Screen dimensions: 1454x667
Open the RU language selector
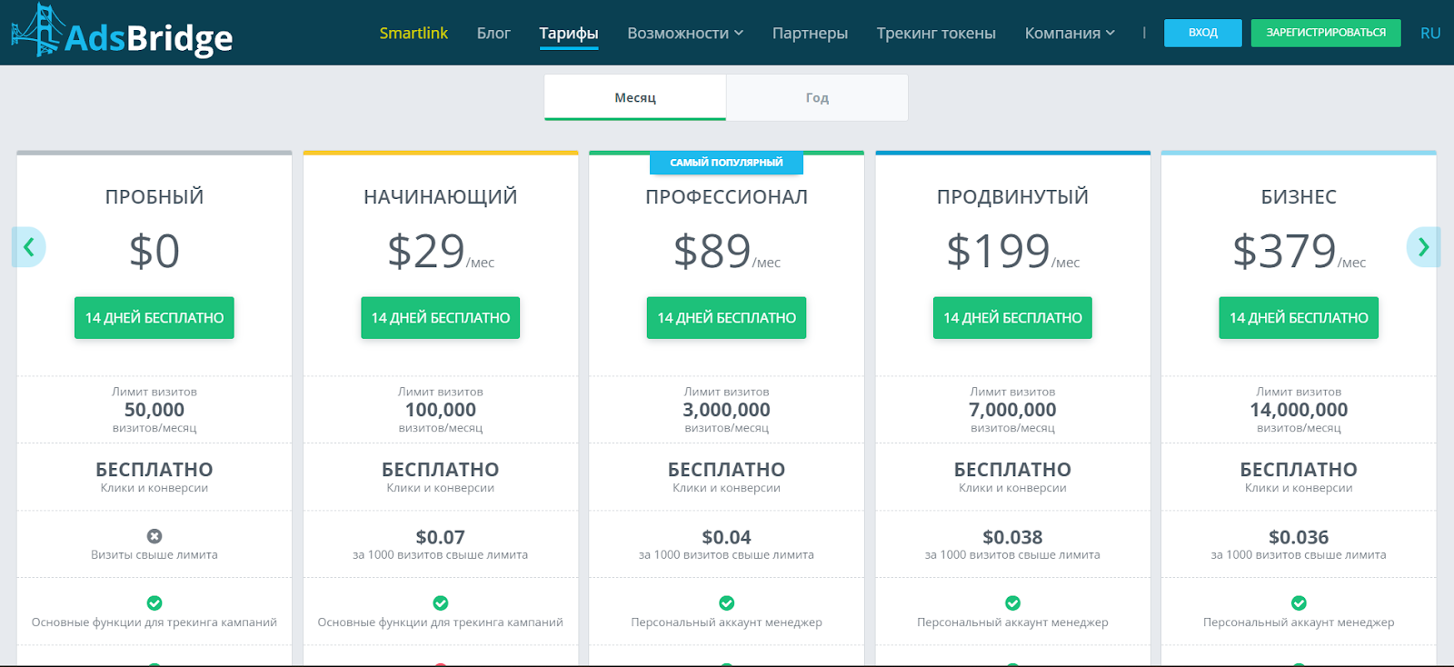click(1430, 33)
